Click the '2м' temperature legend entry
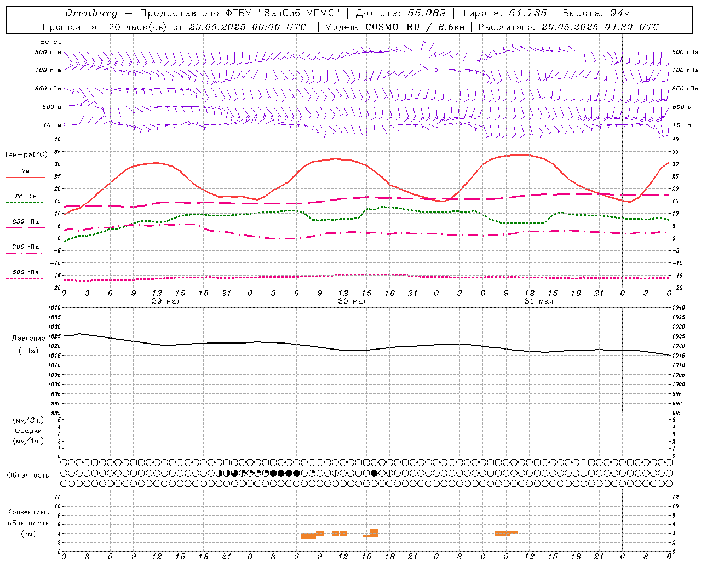 pos(26,171)
